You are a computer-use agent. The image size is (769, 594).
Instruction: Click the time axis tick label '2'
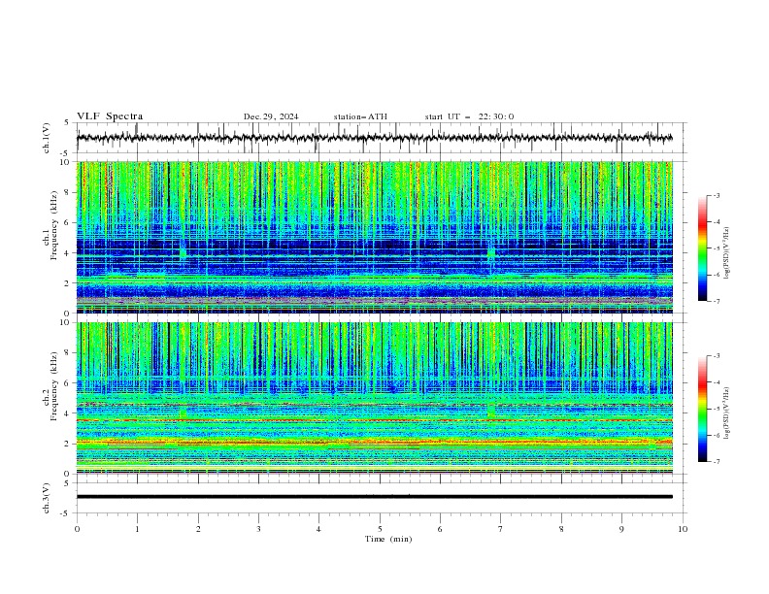pos(198,529)
